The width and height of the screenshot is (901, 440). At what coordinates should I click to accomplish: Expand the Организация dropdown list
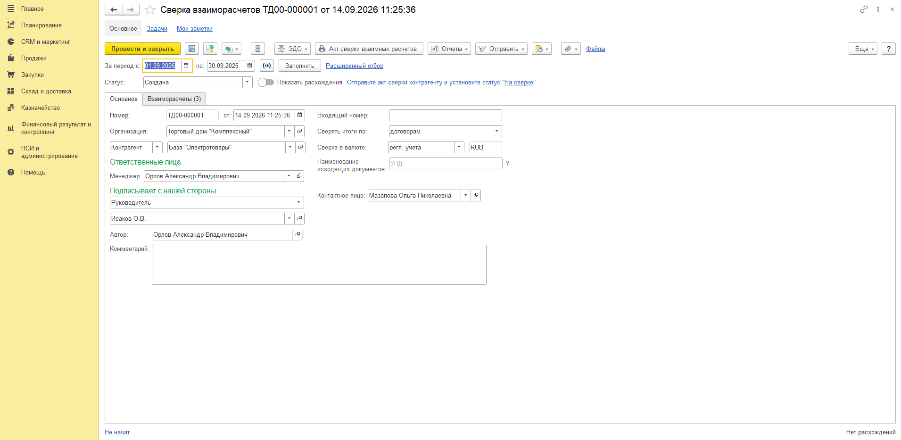[289, 131]
